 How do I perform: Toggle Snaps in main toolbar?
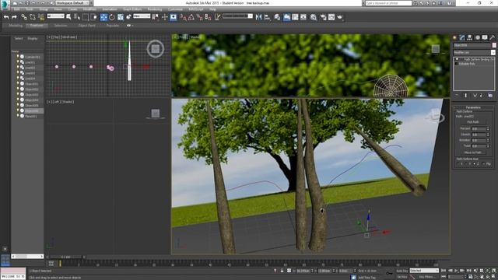(x=184, y=17)
